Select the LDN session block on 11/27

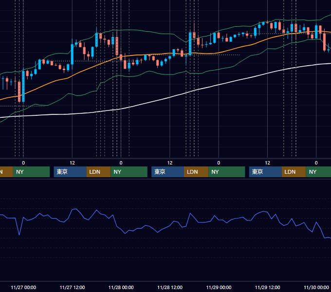(99, 172)
